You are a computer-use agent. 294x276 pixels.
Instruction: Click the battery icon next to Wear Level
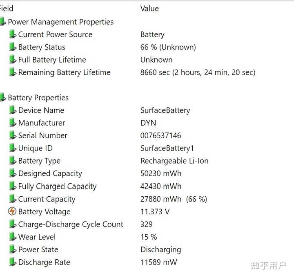tap(13, 237)
